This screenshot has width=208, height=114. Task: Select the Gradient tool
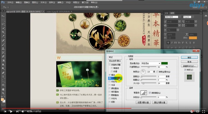(x=3, y=61)
